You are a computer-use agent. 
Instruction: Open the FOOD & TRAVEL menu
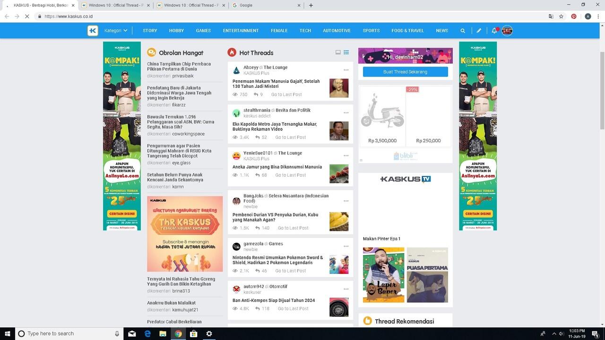(x=407, y=31)
